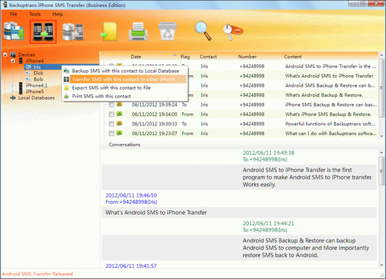Click the message list scroll-down arrow
Screen dimensions: 386x279
point(381,136)
